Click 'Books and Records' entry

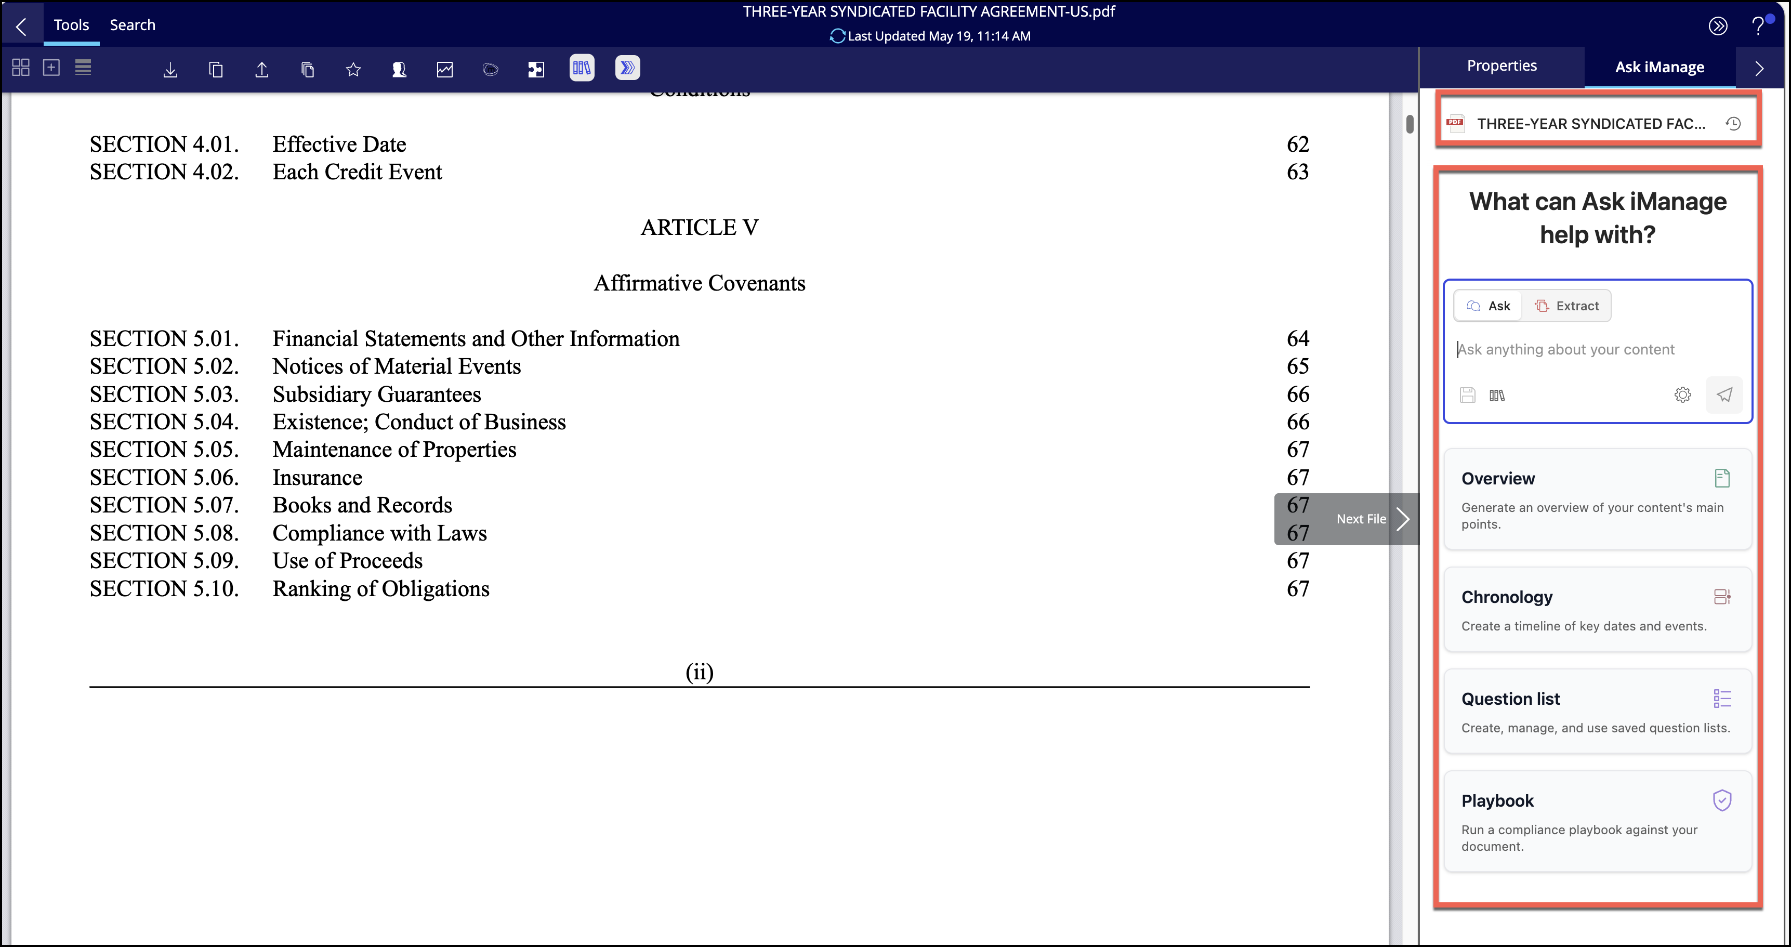[x=362, y=506]
